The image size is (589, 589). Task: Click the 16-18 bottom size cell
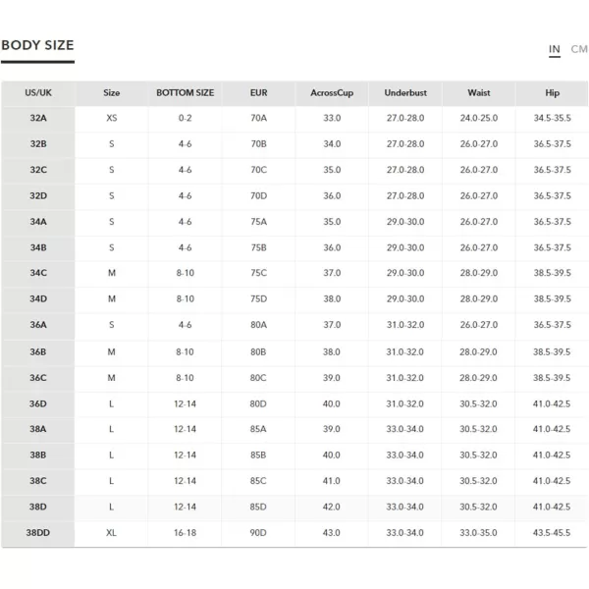(185, 533)
